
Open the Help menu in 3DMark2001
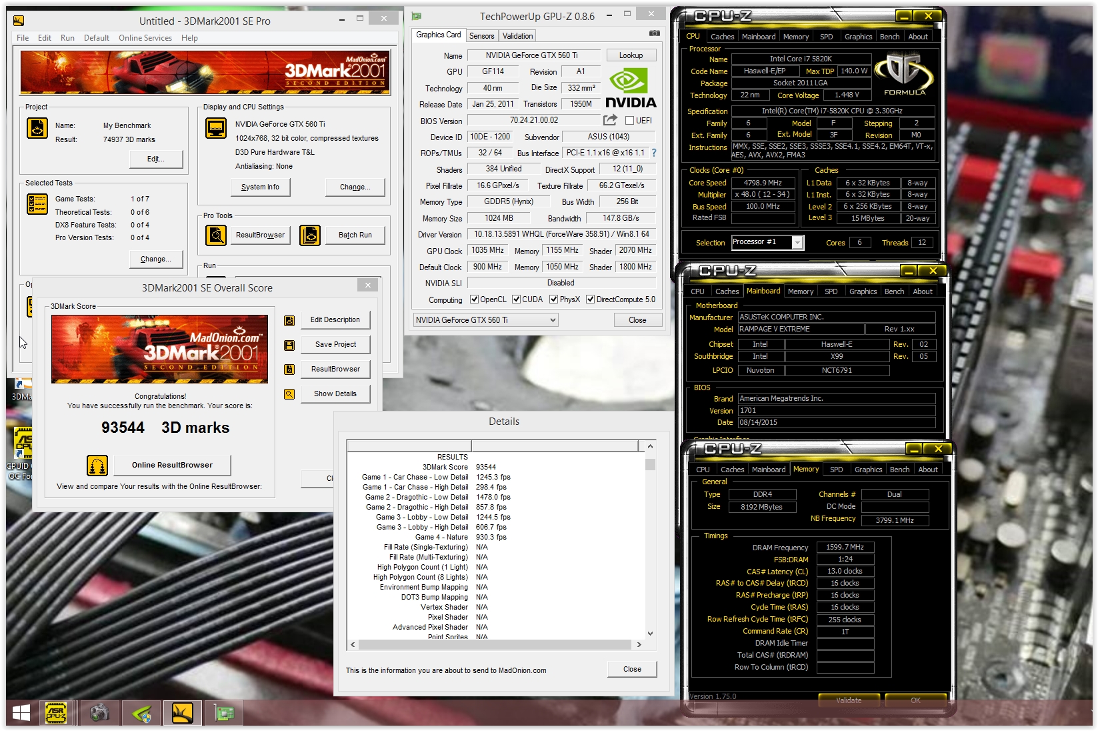189,38
